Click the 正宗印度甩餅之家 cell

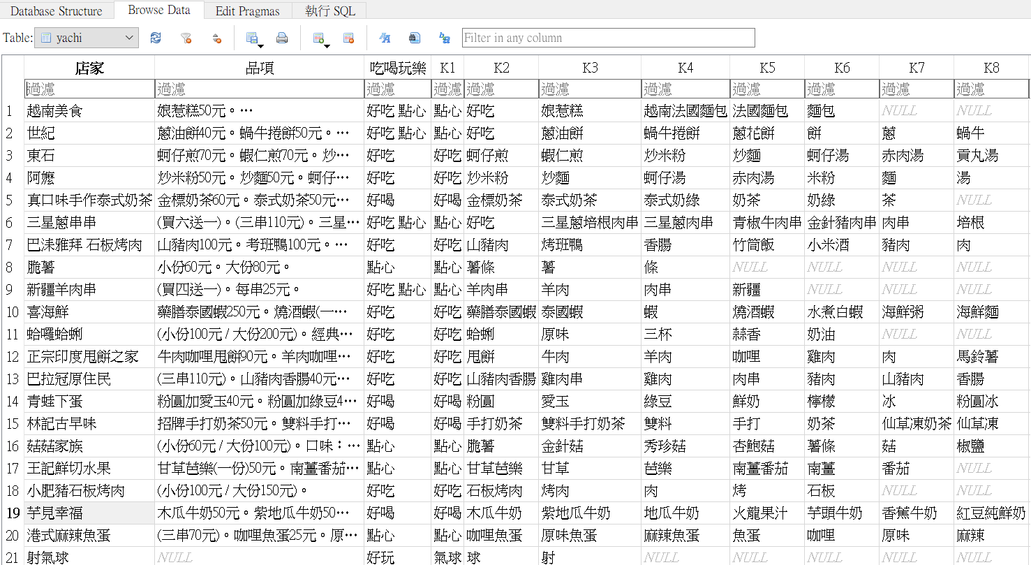tap(89, 357)
